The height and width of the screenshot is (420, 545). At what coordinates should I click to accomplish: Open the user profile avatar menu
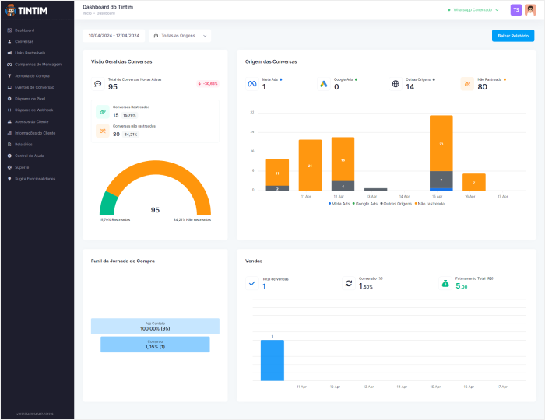click(529, 10)
